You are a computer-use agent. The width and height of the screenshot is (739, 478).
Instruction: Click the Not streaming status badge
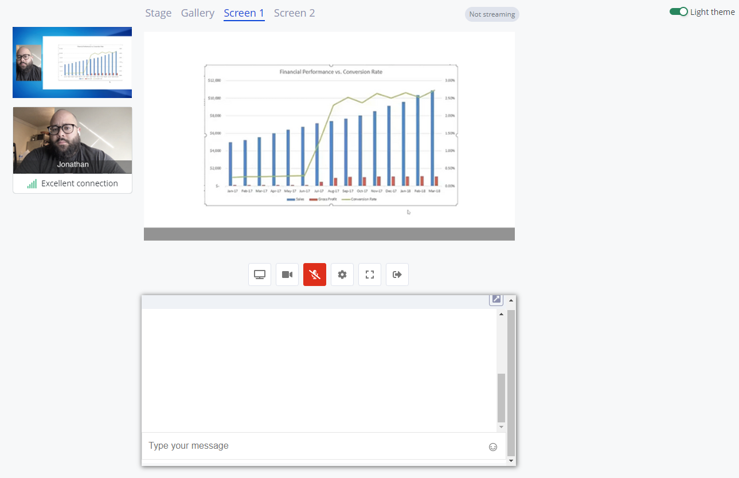(x=491, y=14)
